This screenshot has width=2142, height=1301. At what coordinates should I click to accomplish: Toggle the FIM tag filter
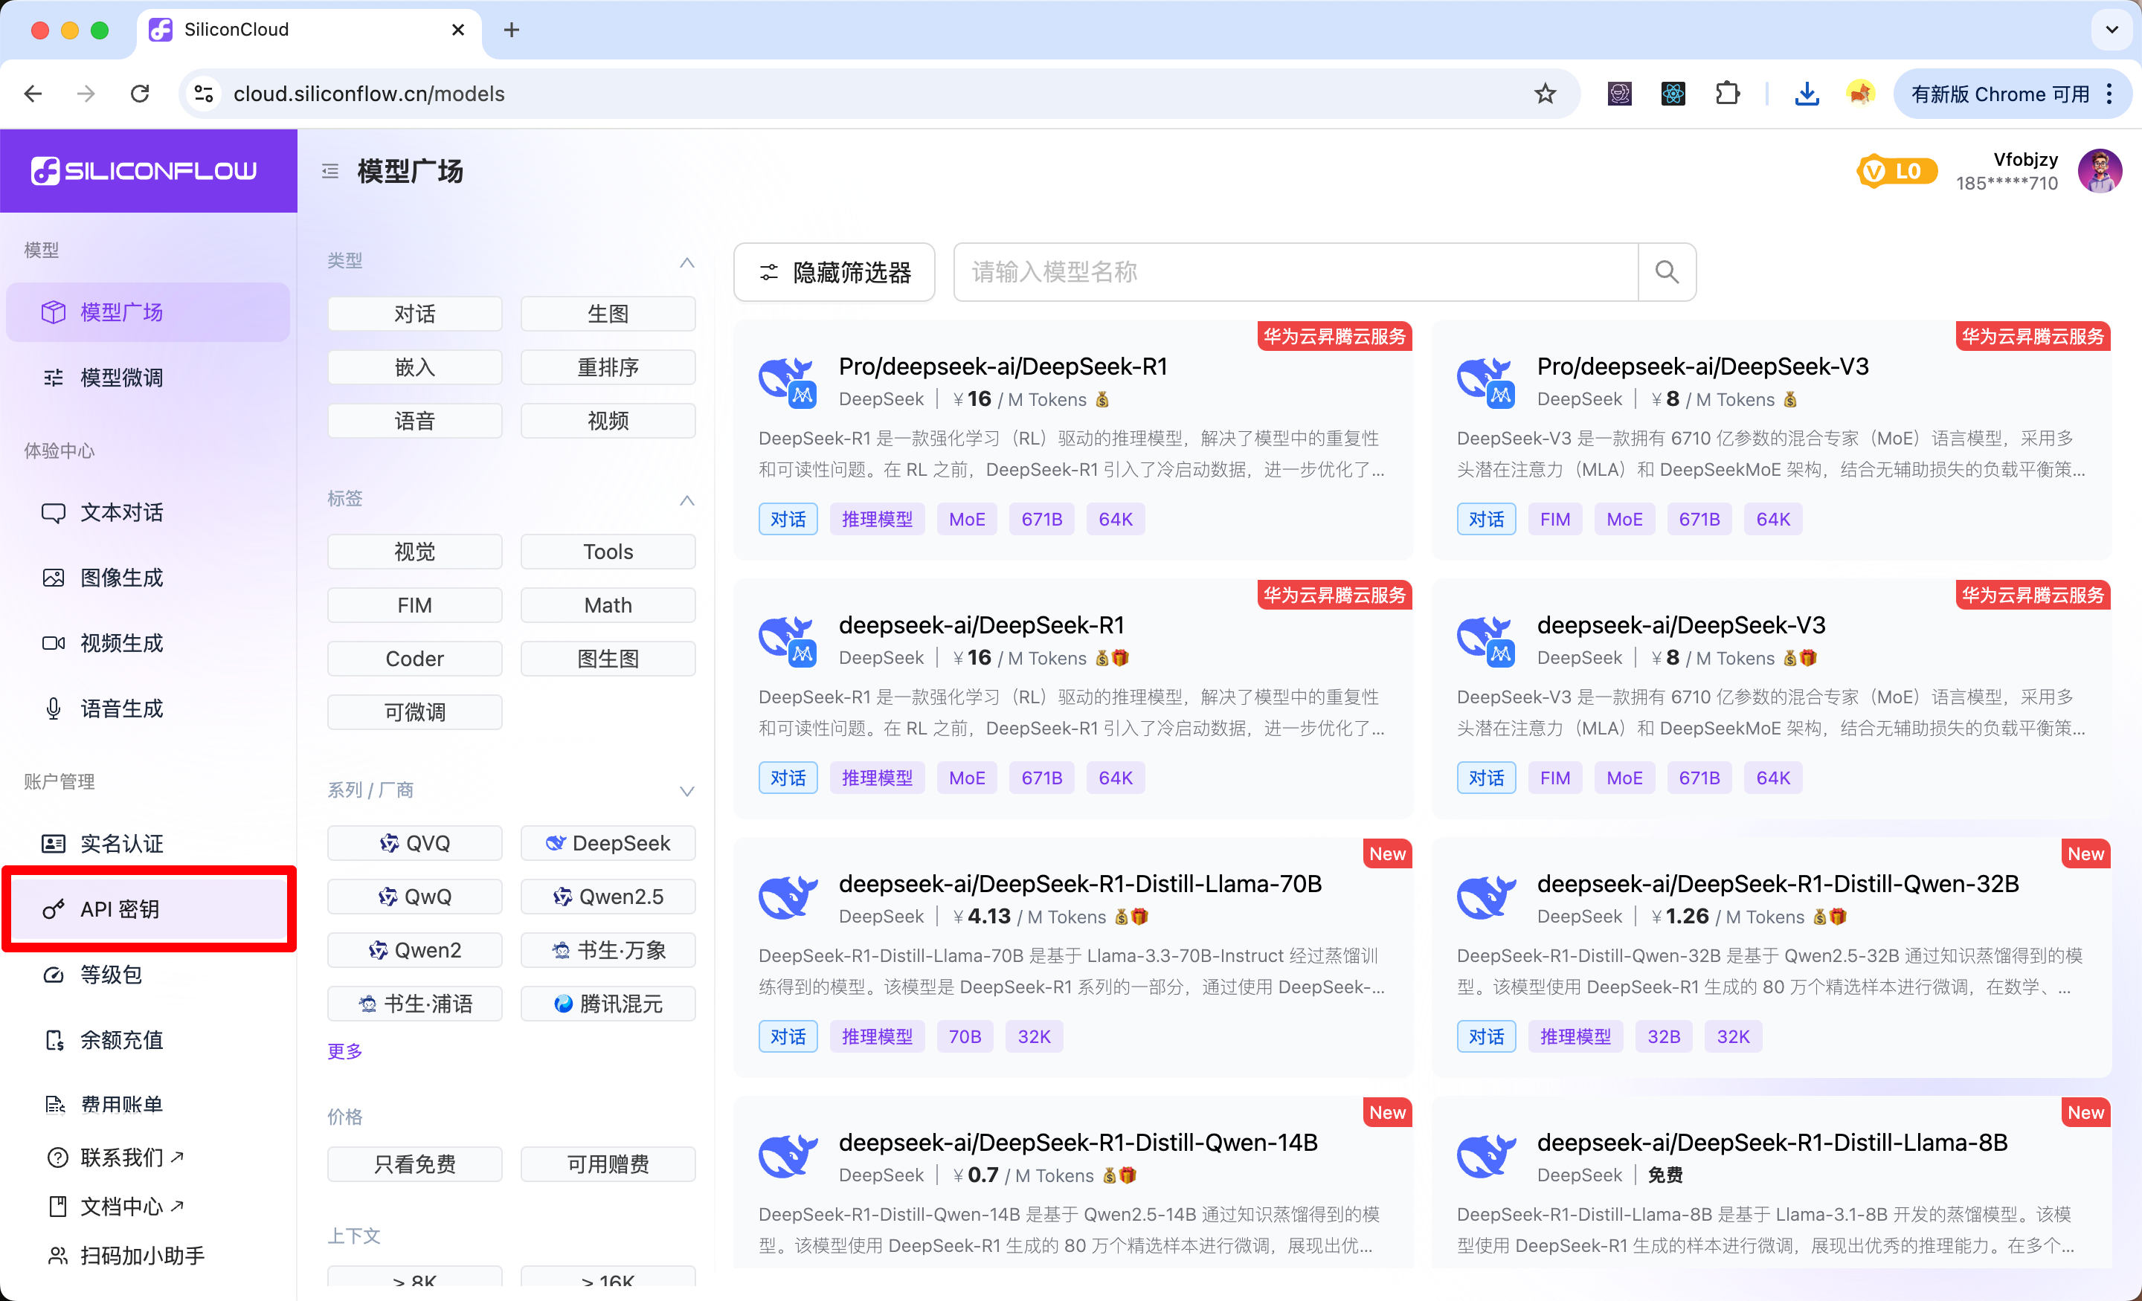415,606
